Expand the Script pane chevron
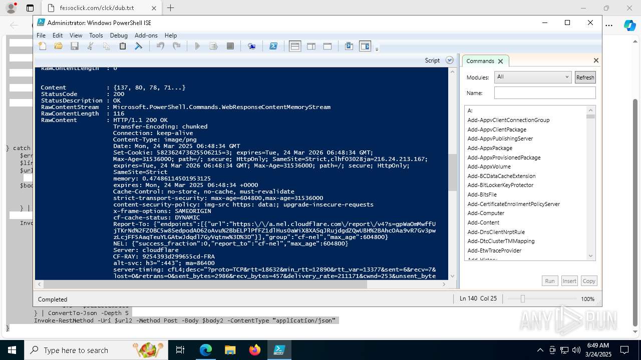This screenshot has width=641, height=360. [x=450, y=60]
